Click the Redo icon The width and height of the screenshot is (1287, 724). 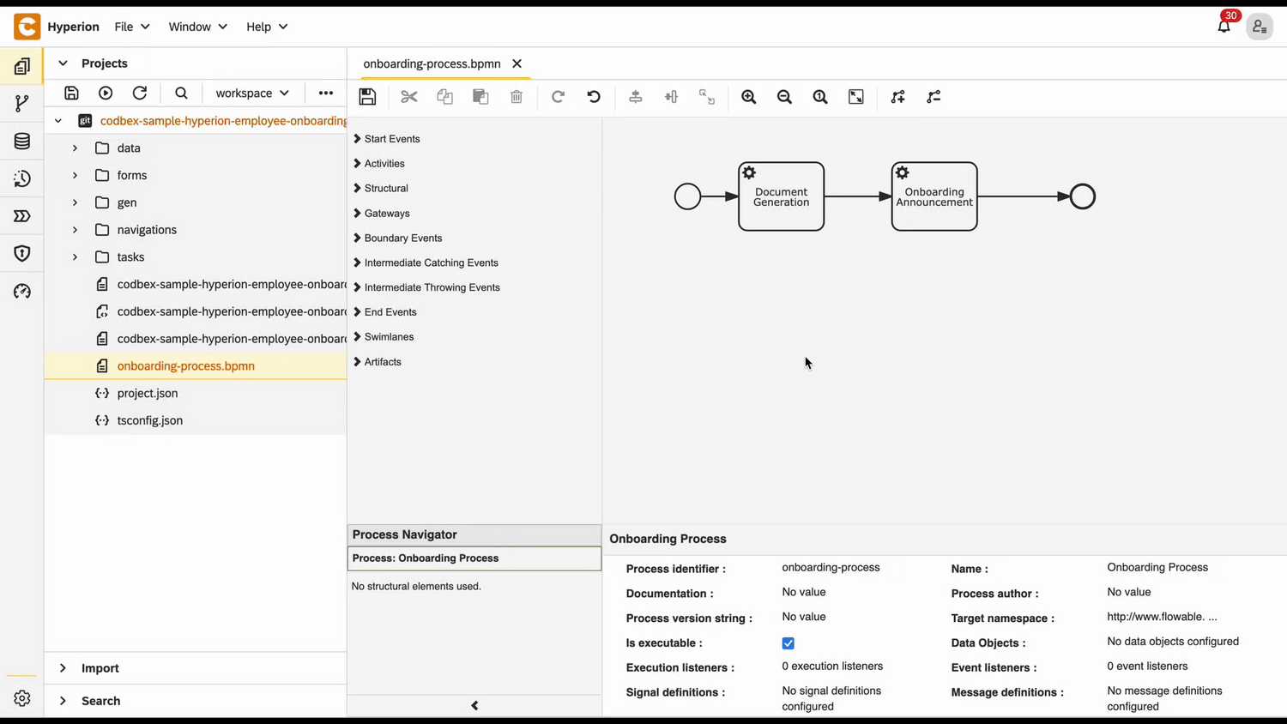tap(558, 97)
